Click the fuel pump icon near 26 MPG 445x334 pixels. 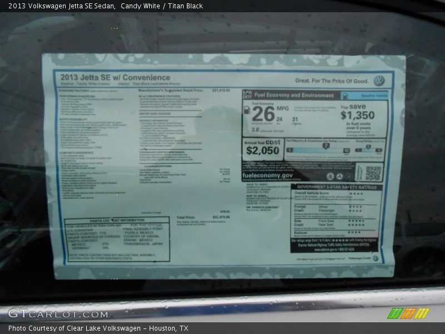pyautogui.click(x=247, y=109)
